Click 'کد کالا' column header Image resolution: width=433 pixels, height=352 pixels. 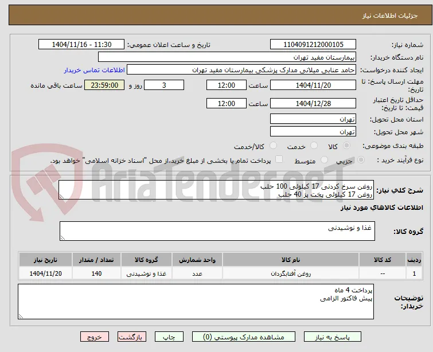pos(383,260)
